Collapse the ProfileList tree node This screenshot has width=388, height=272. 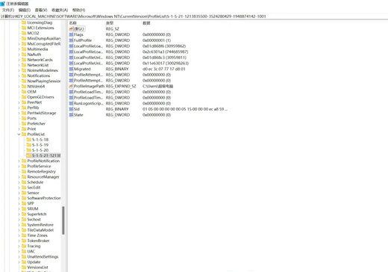point(19,135)
